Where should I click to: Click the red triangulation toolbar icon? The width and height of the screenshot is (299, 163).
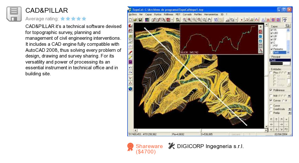click(x=268, y=20)
